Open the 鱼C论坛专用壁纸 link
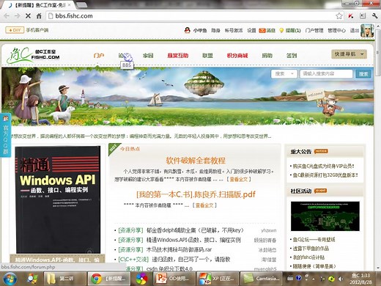 314,240
